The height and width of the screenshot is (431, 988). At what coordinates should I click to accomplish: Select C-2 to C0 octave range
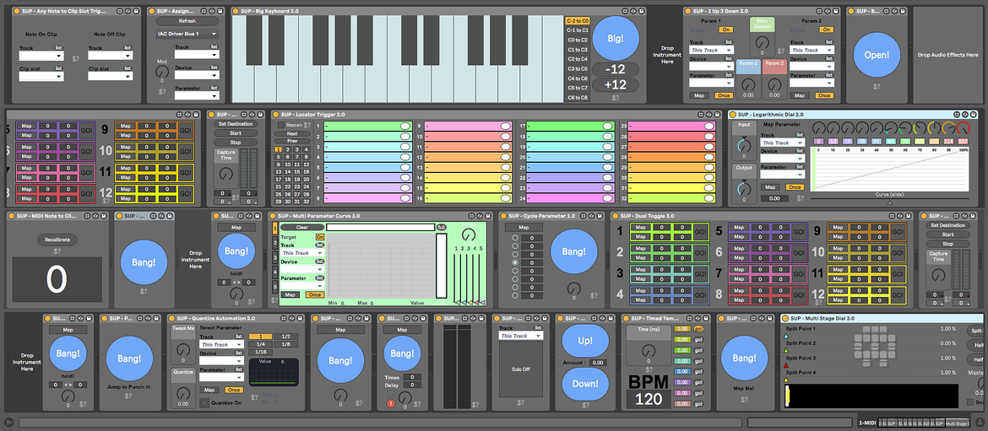578,21
